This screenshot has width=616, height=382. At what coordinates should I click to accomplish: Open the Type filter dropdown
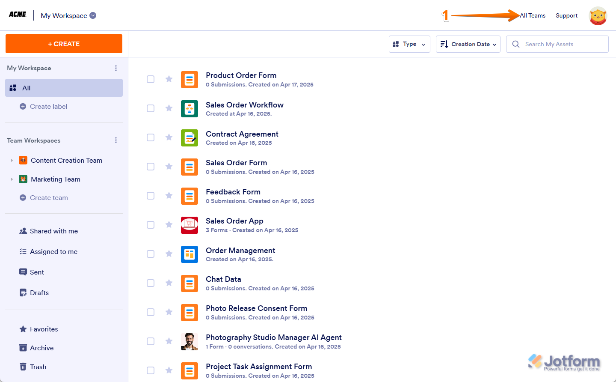(409, 44)
